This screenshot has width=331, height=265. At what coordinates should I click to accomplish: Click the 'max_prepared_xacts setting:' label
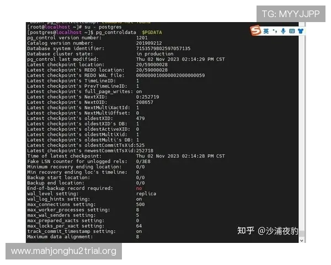coord(66,221)
